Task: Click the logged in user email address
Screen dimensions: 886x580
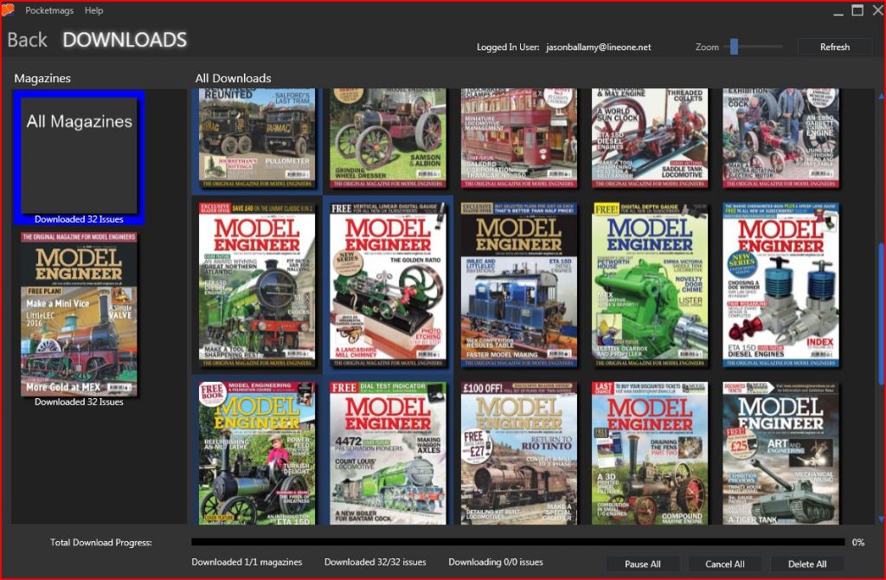Action: coord(599,48)
